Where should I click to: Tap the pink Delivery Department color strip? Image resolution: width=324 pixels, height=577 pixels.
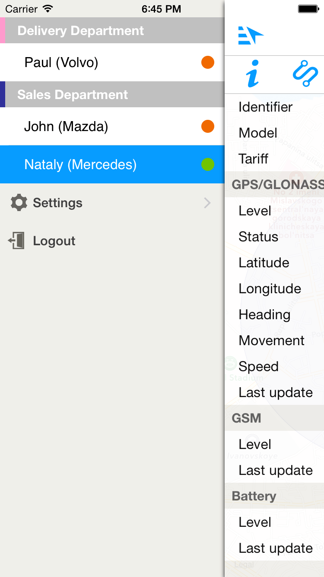click(3, 31)
